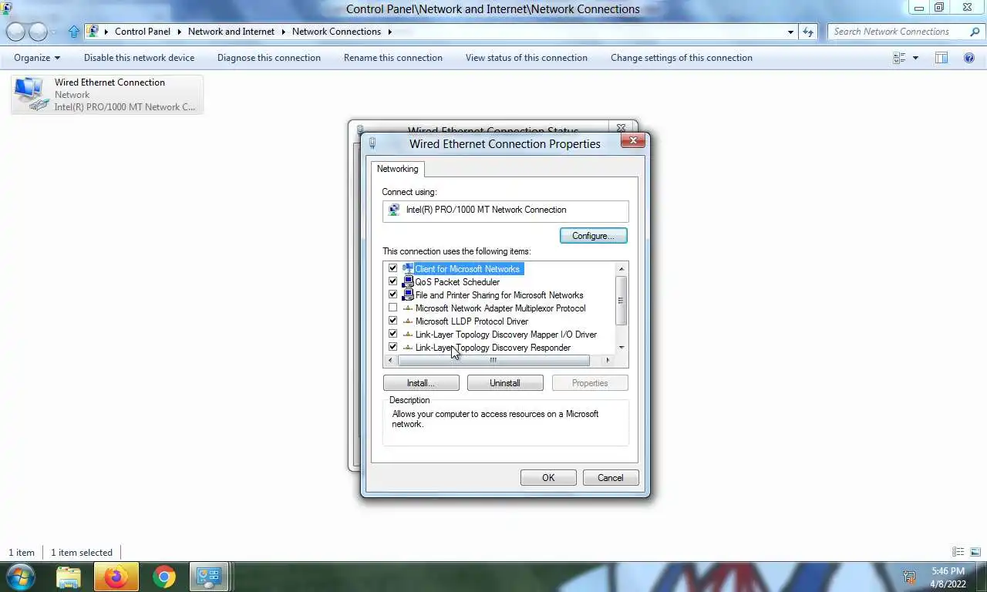987x592 pixels.
Task: Confirm with the OK button
Action: coord(548,478)
